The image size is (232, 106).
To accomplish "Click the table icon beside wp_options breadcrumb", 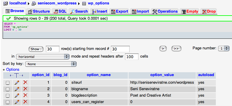I will click(x=84, y=4).
